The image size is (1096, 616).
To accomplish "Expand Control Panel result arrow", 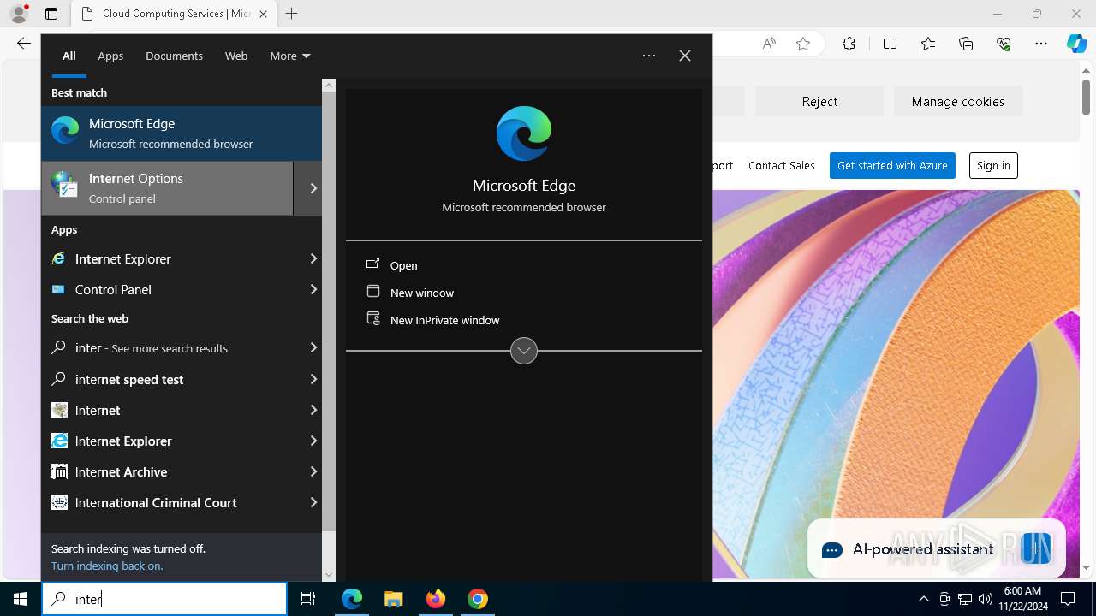I will click(x=313, y=289).
